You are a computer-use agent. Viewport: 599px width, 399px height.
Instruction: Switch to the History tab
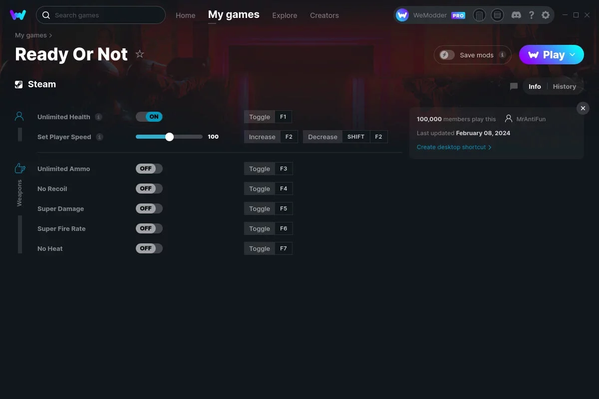pos(565,86)
